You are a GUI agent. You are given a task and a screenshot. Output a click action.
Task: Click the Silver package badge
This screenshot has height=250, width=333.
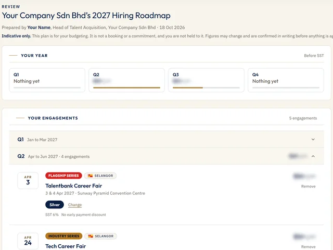[x=55, y=205]
